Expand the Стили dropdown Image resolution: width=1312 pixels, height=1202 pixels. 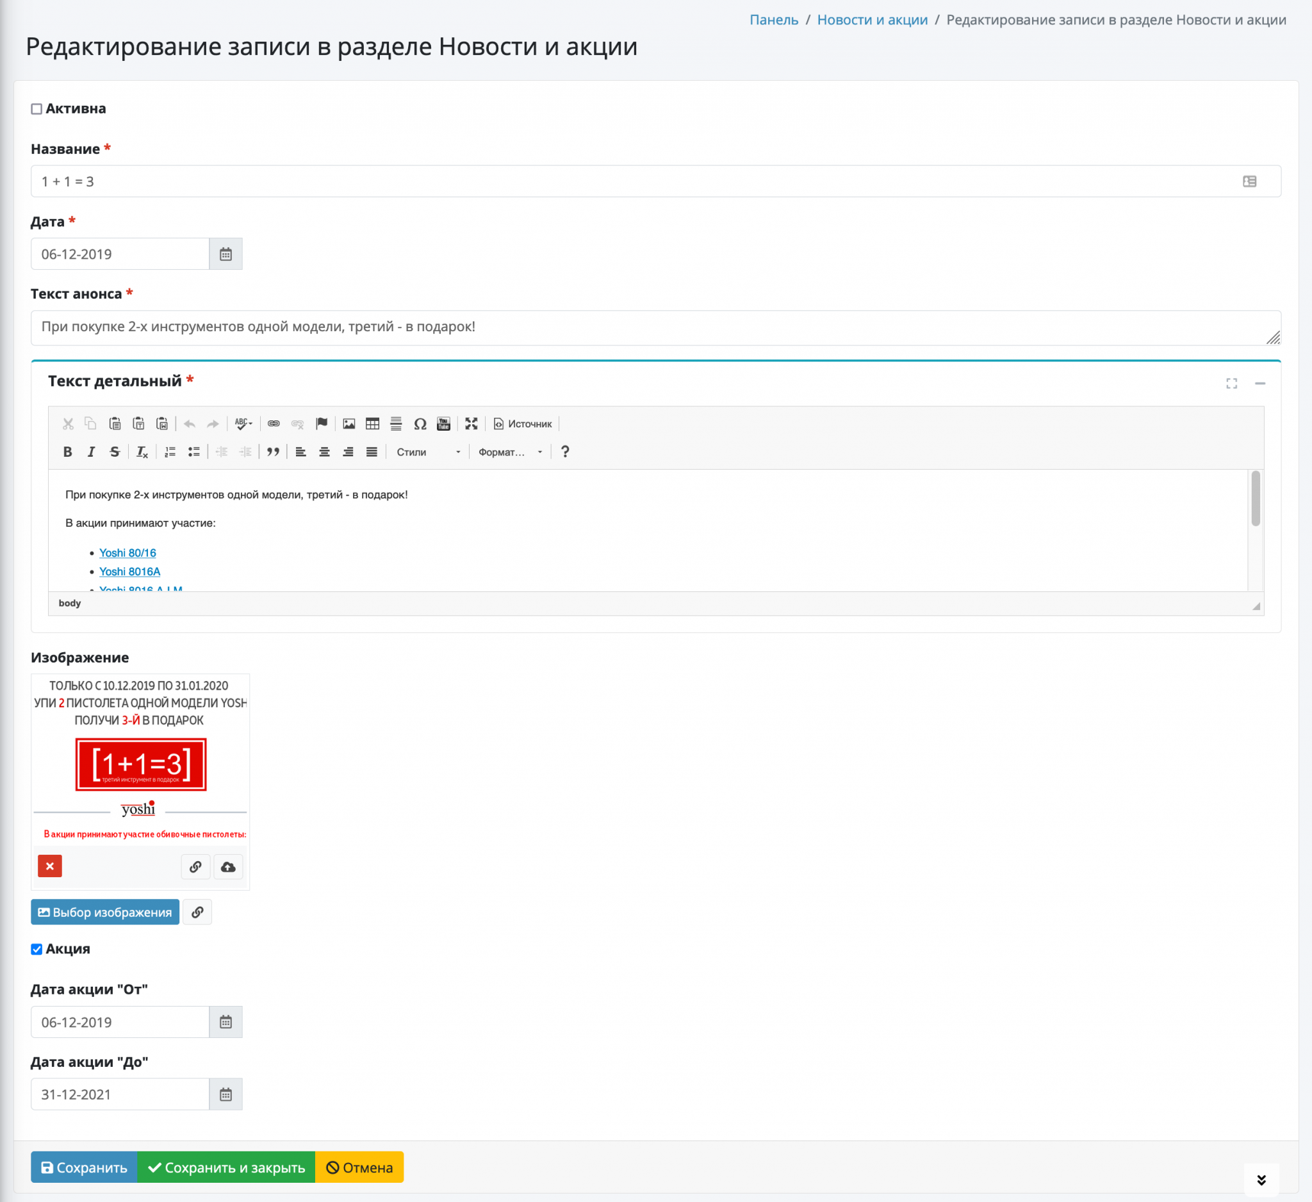tap(429, 452)
